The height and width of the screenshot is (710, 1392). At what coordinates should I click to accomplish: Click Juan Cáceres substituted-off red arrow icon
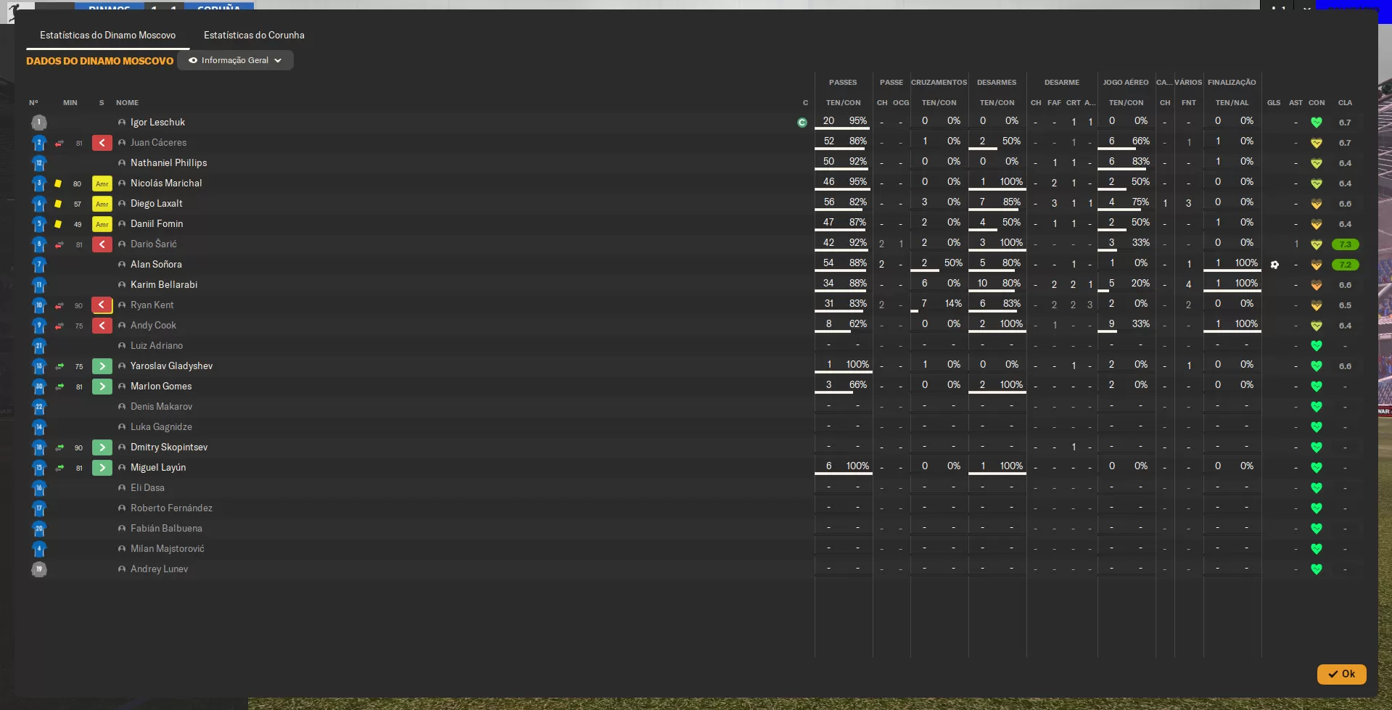[x=102, y=143]
